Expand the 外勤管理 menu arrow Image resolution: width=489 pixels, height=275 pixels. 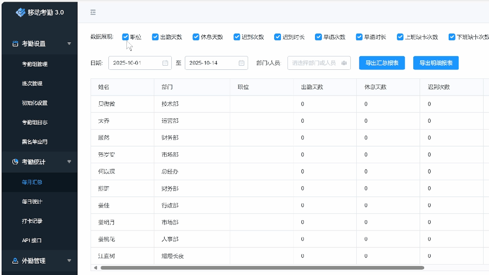(69, 261)
